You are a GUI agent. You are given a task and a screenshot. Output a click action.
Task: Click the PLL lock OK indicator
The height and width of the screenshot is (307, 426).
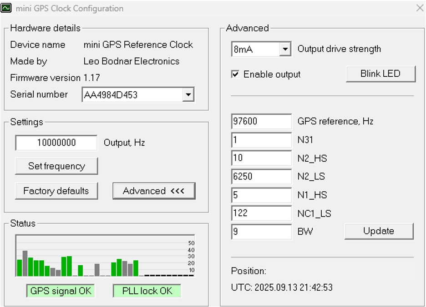[x=147, y=291]
